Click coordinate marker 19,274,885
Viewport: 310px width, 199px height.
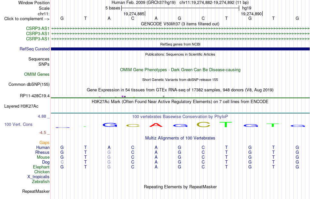tap(134, 14)
